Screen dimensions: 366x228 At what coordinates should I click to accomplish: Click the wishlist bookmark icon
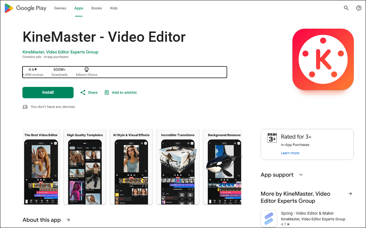pyautogui.click(x=107, y=92)
